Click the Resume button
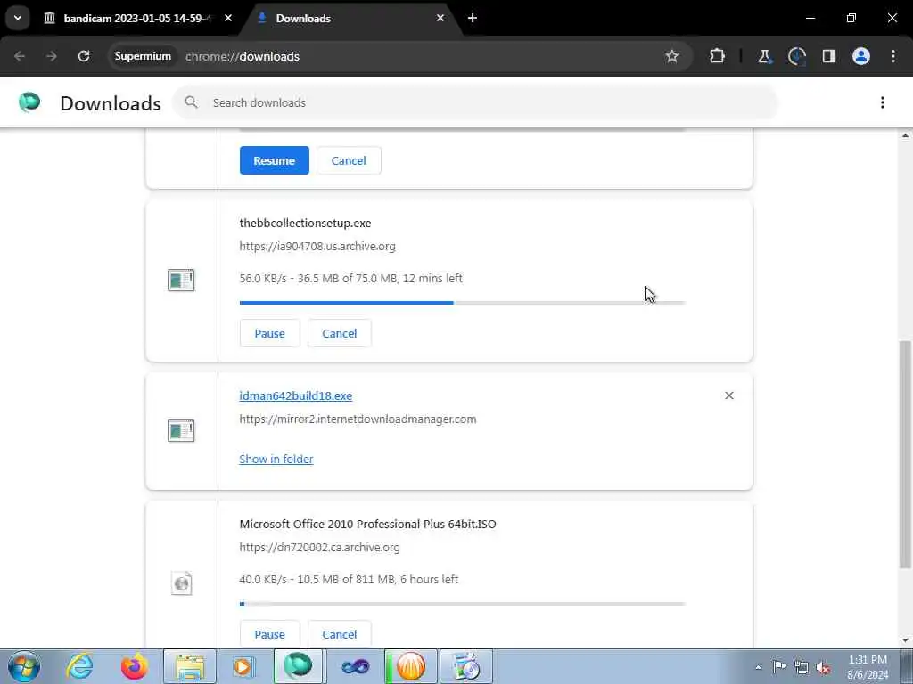 [x=275, y=160]
